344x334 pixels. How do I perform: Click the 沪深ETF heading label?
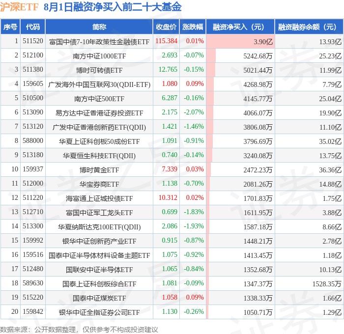tap(19, 7)
